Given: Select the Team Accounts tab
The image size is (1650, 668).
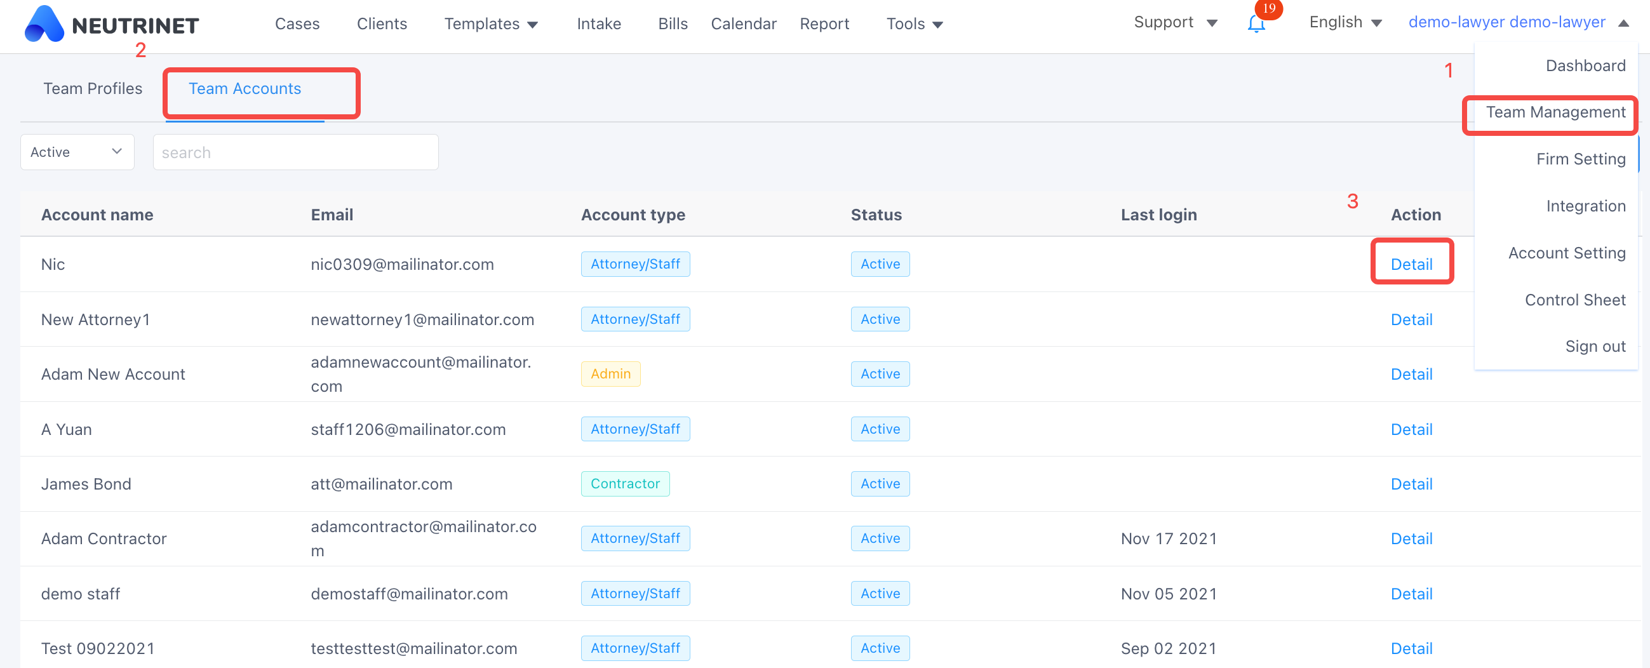Looking at the screenshot, I should click(245, 88).
